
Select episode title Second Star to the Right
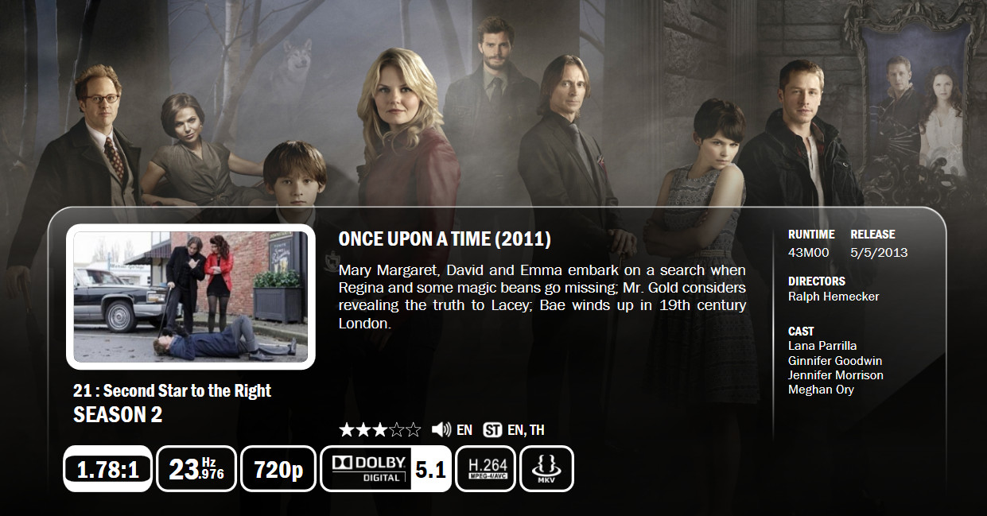[x=187, y=390]
